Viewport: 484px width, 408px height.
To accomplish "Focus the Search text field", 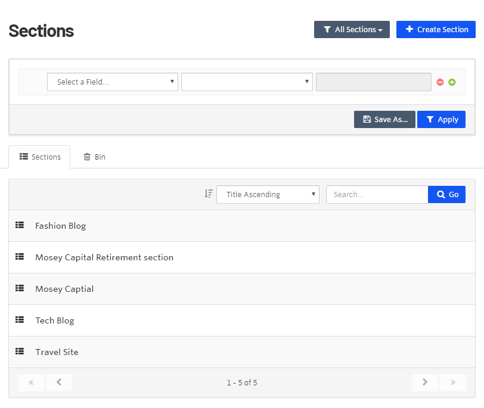I will (377, 194).
